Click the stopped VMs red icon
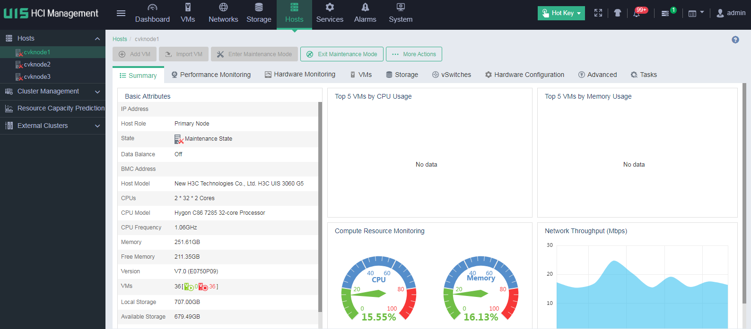This screenshot has width=751, height=329. pos(203,287)
